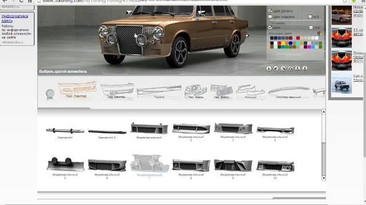366x205 pixels.
Task: Open the white car thumbnail in right sidebar
Action: tap(341, 15)
